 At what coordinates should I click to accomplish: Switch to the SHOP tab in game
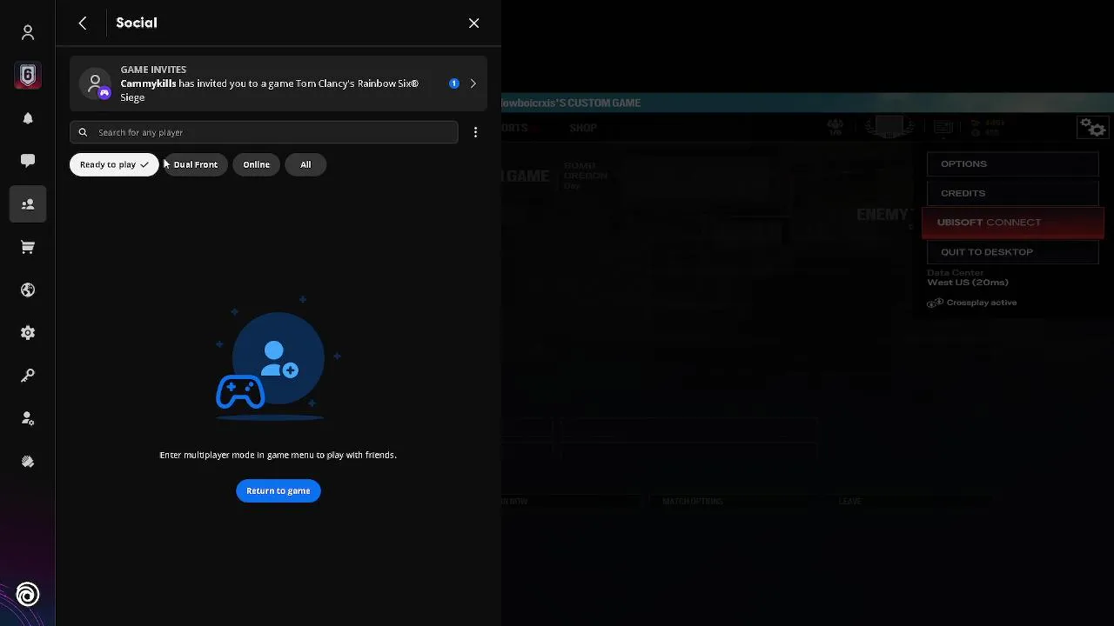(583, 128)
